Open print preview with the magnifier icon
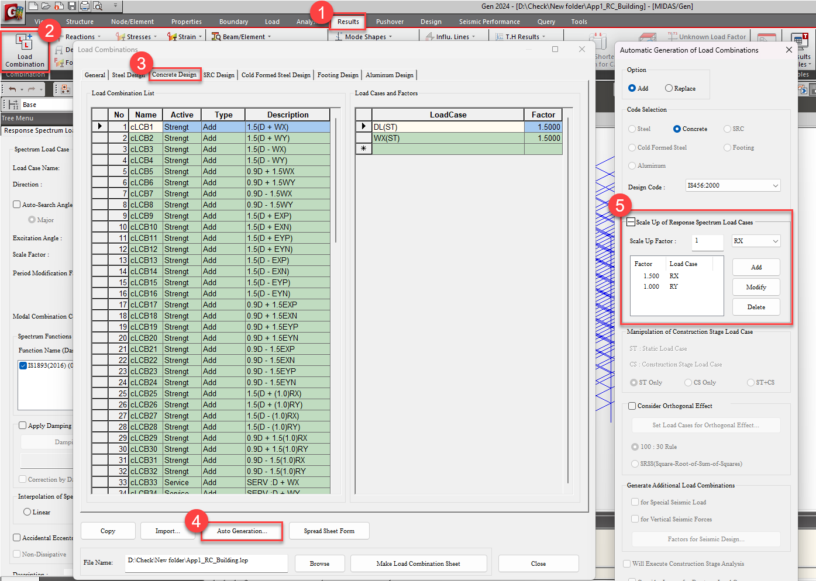The height and width of the screenshot is (581, 816). coord(98,6)
